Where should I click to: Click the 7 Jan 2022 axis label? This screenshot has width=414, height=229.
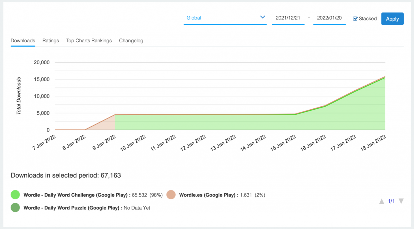pos(44,142)
